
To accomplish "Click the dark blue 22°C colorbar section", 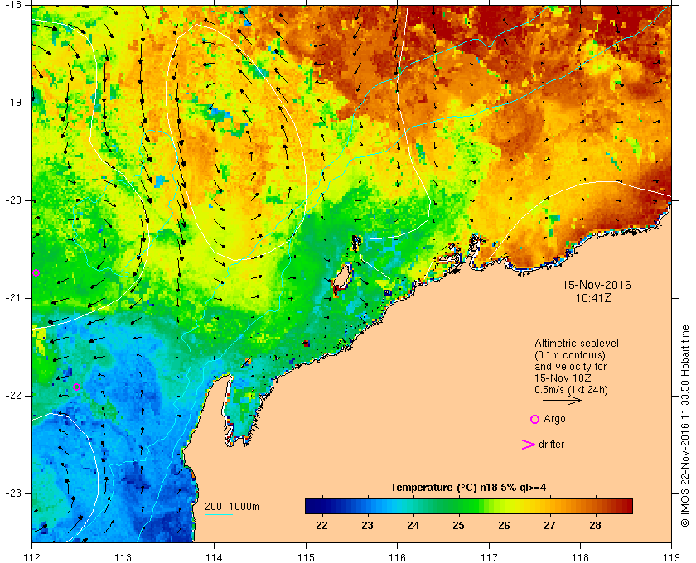I will click(x=321, y=506).
